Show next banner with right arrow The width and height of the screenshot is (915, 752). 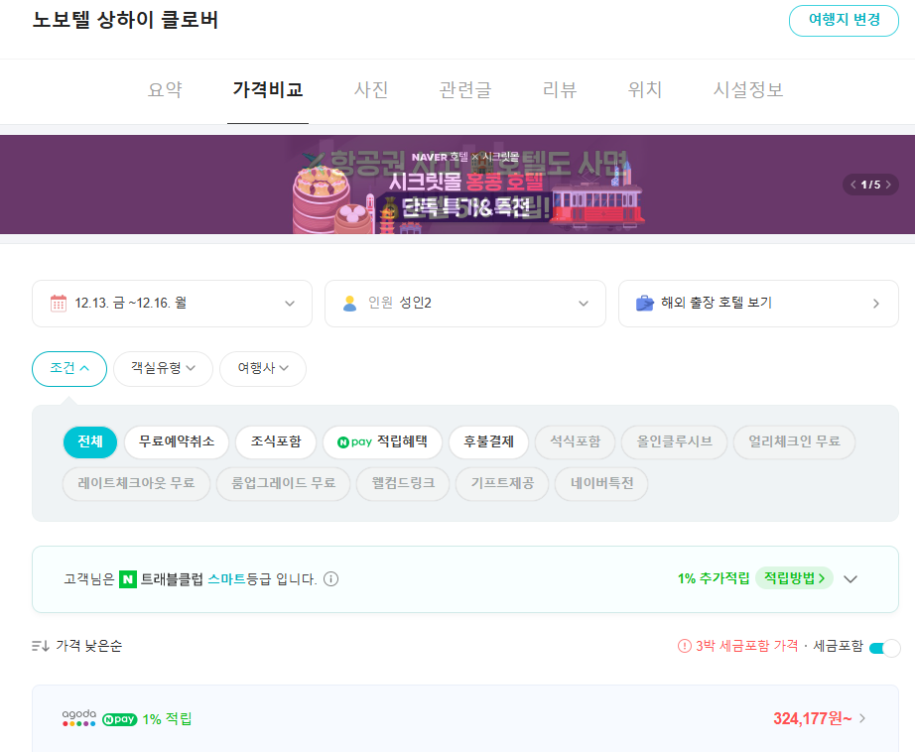888,185
